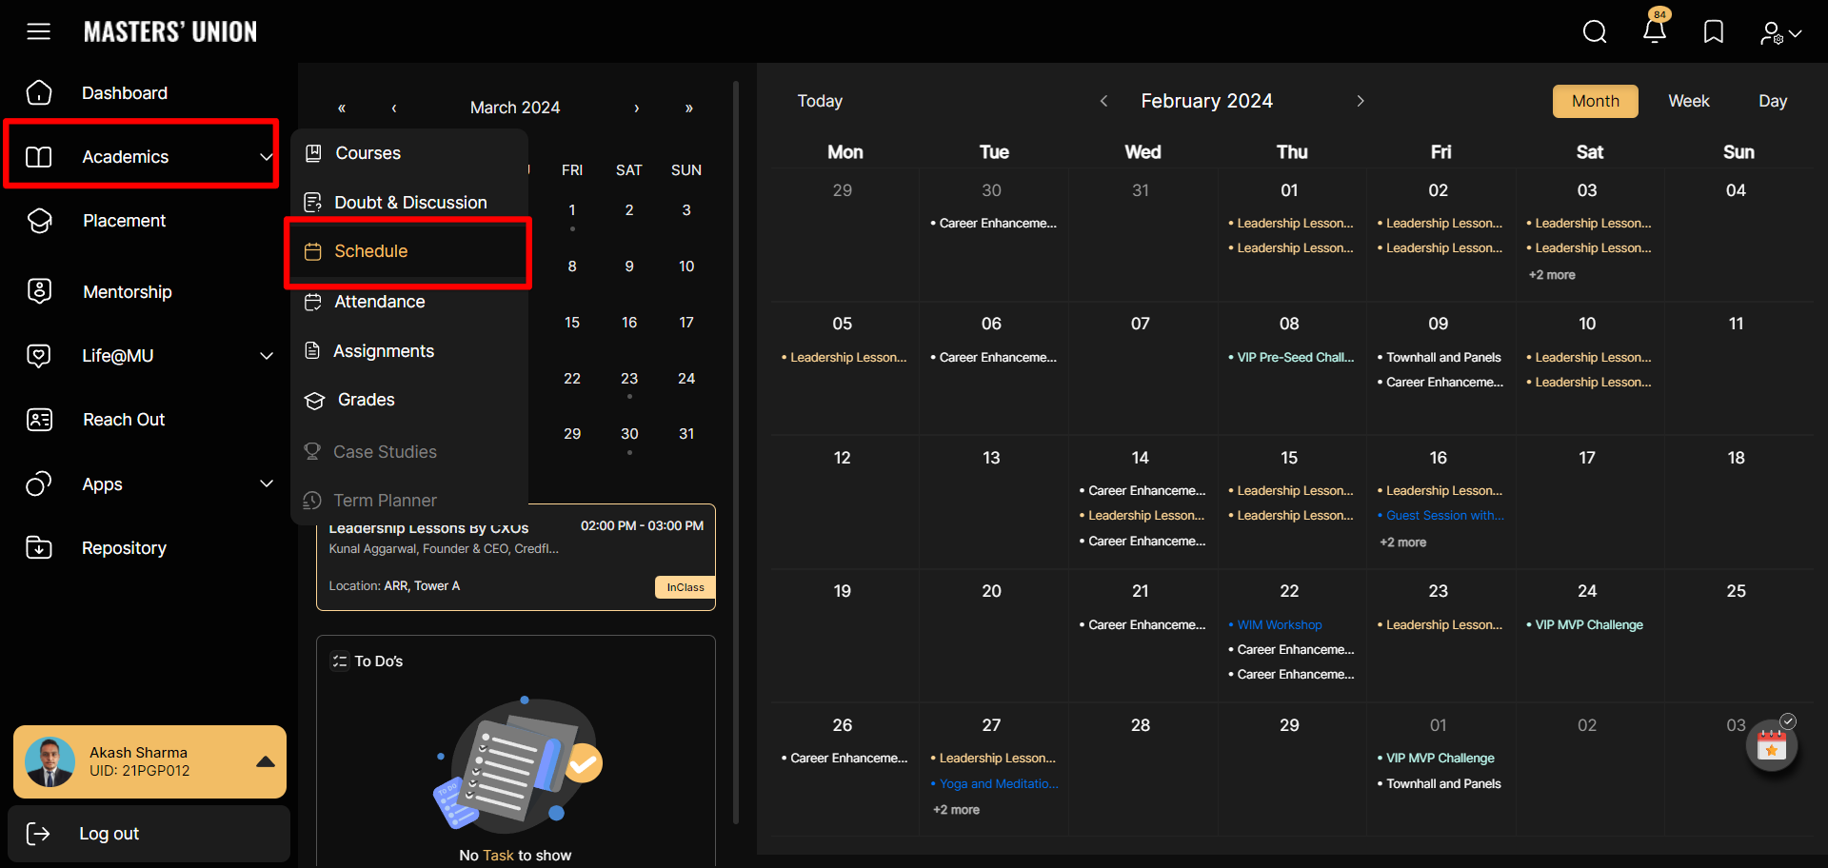Switch calendar to Day view
The height and width of the screenshot is (868, 1828).
click(1772, 101)
